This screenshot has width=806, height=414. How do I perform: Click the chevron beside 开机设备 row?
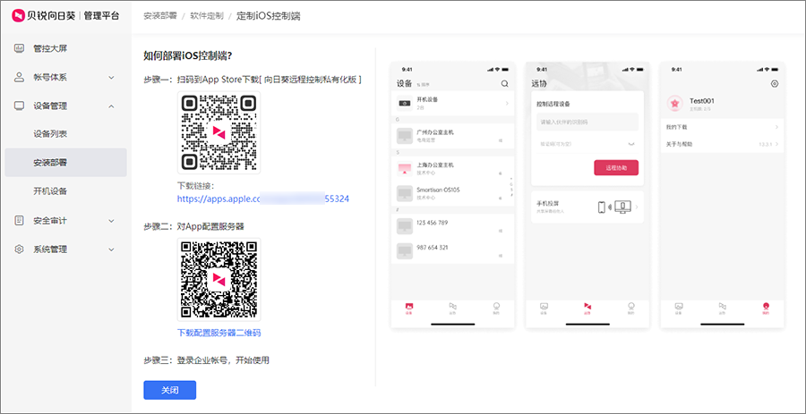(507, 104)
